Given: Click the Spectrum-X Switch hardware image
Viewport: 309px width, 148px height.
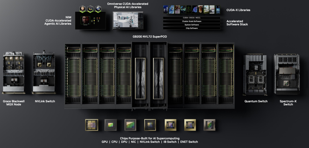Looking at the screenshot, I should pyautogui.click(x=287, y=74).
